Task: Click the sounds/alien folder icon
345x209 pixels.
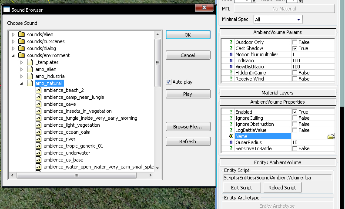Action: (x=21, y=34)
